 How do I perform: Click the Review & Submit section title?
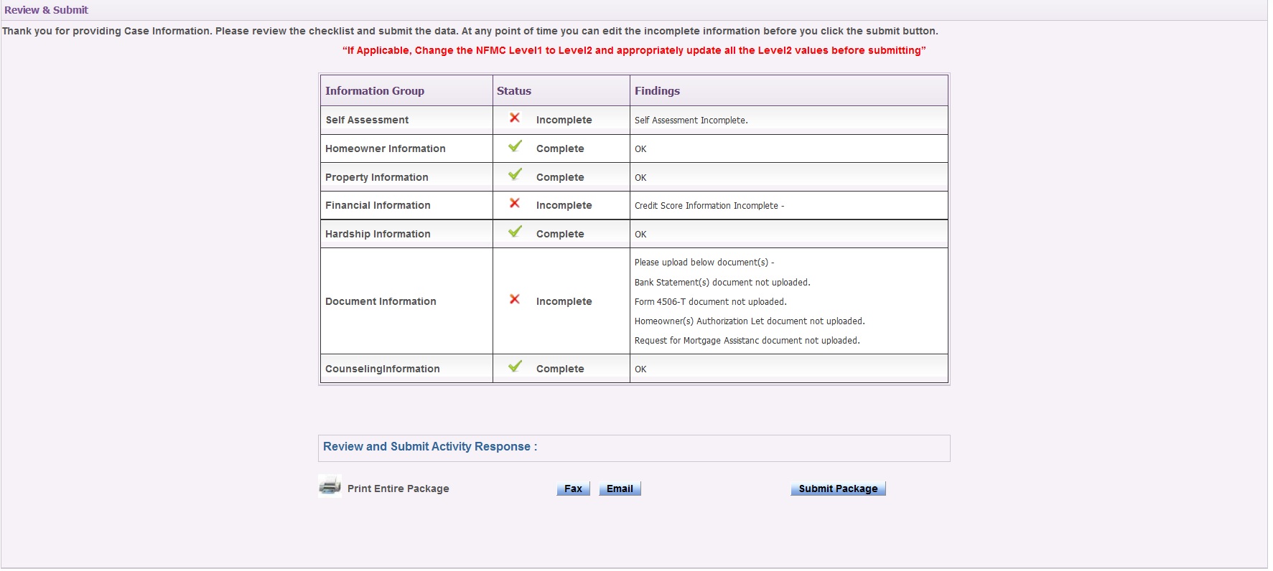tap(46, 10)
